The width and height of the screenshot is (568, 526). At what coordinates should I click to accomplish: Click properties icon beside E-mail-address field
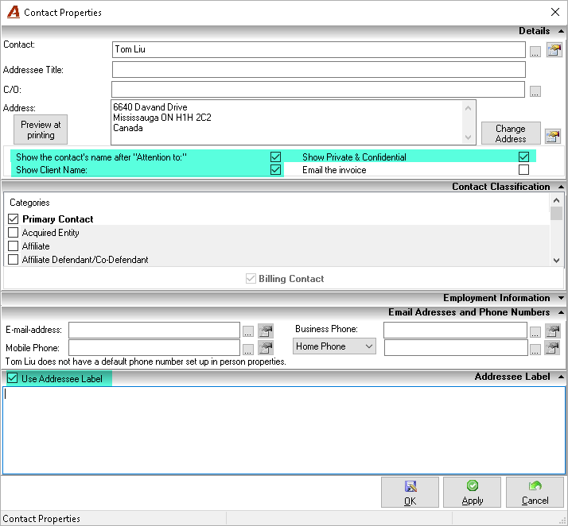click(x=266, y=331)
